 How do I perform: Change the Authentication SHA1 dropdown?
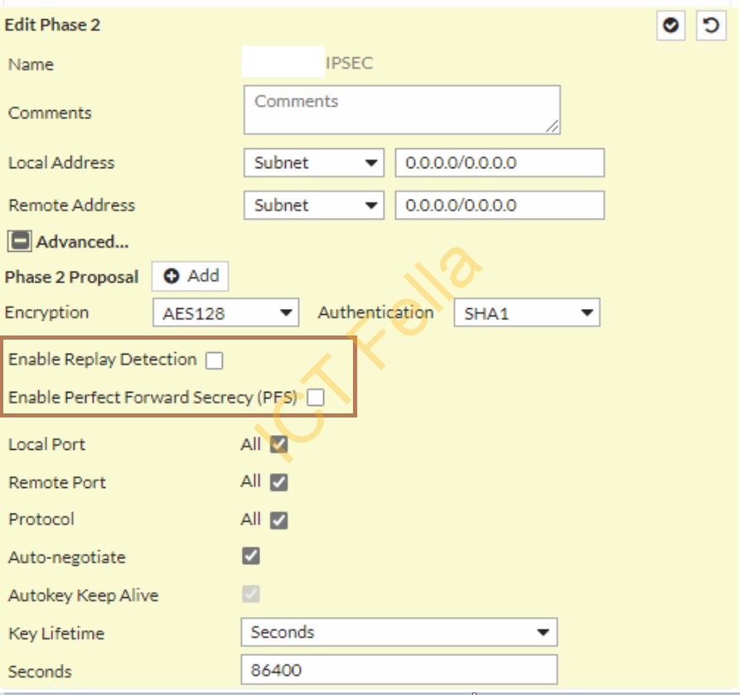[x=526, y=313]
